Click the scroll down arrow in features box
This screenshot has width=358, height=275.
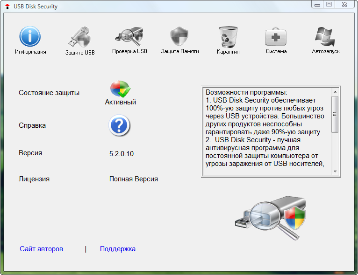point(335,171)
